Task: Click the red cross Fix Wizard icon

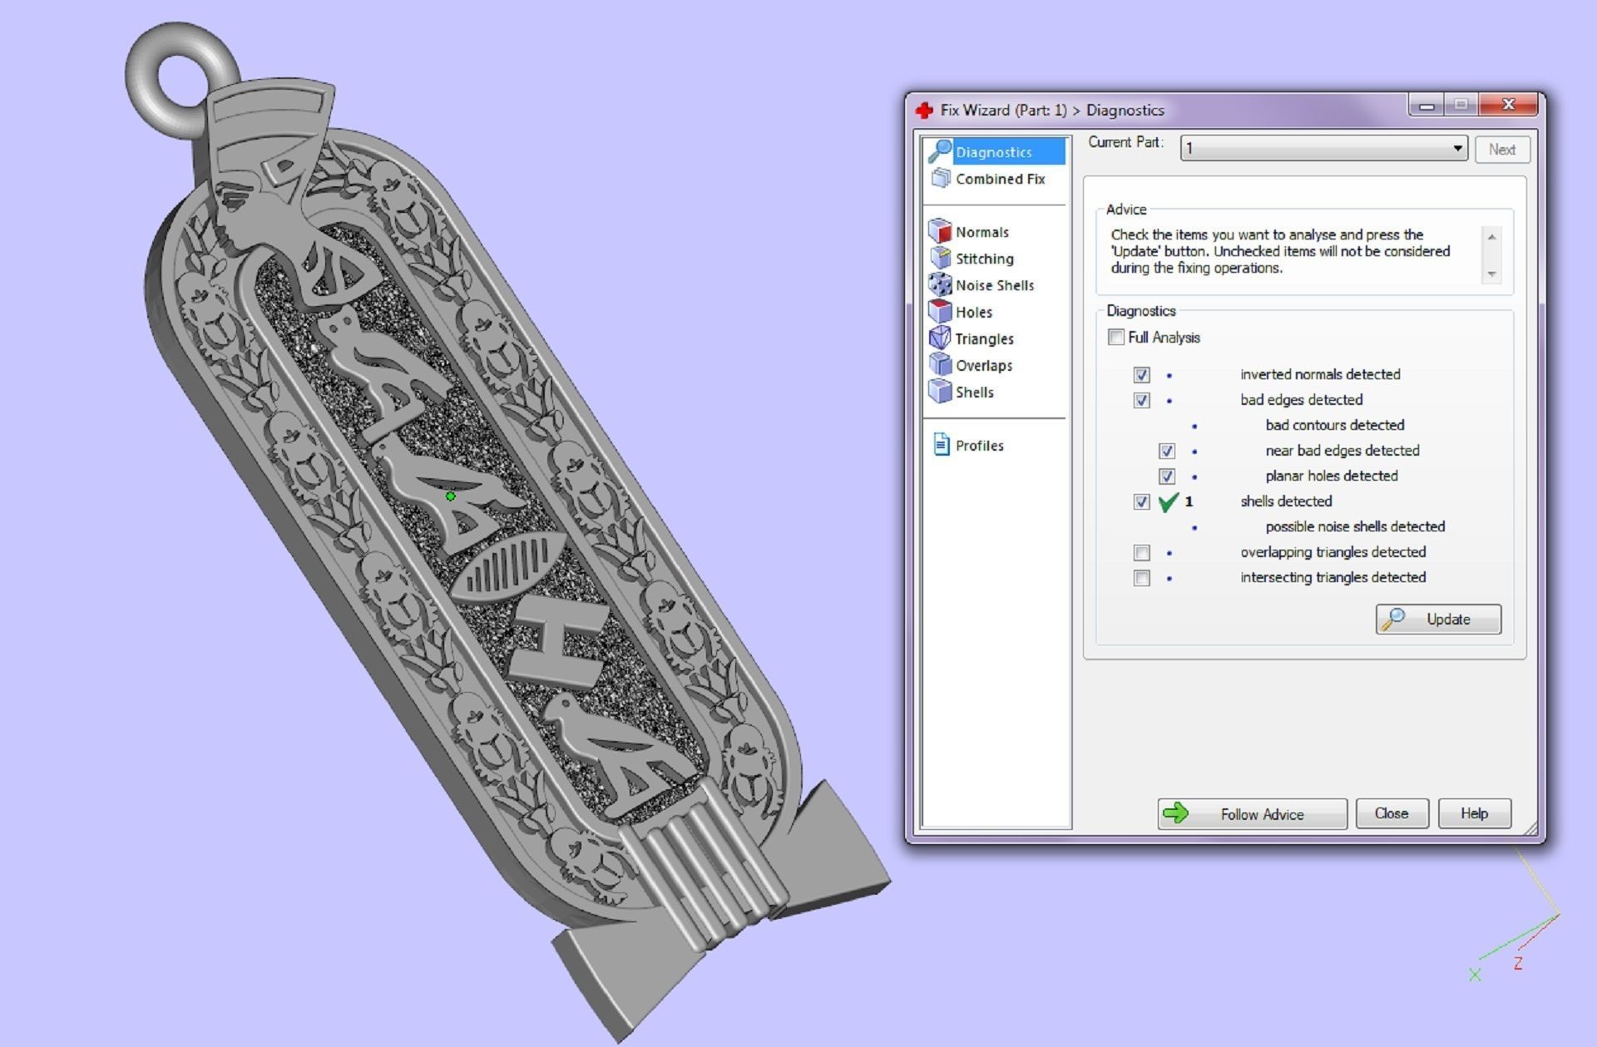Action: 924,110
